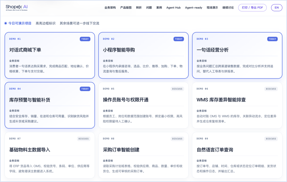Click the DEMO 01 label
Screen dimensions: 287x182
(x=15, y=39)
